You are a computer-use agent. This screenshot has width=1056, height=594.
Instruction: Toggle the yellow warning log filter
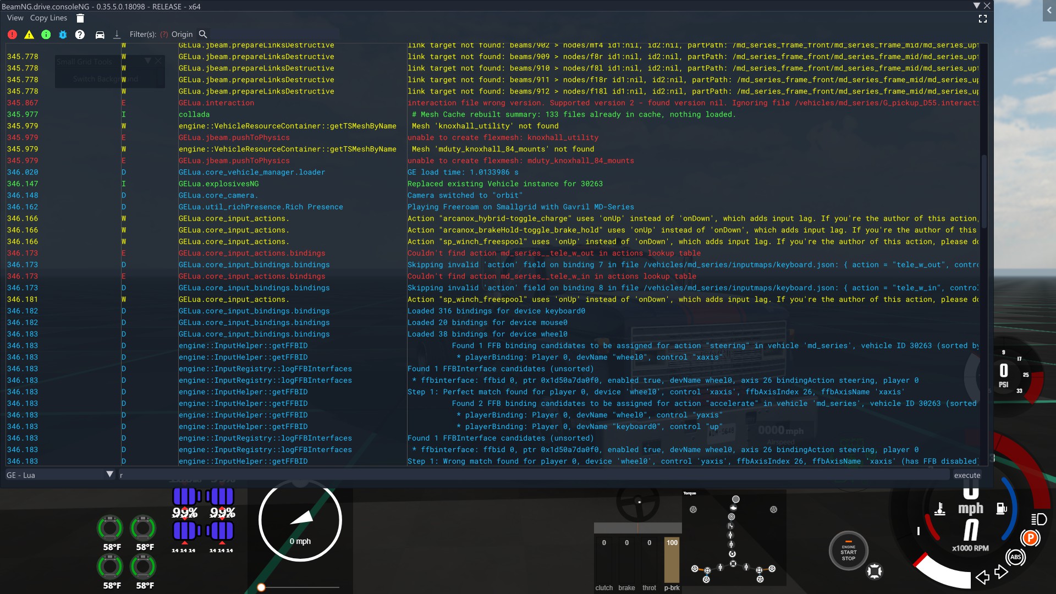29,34
